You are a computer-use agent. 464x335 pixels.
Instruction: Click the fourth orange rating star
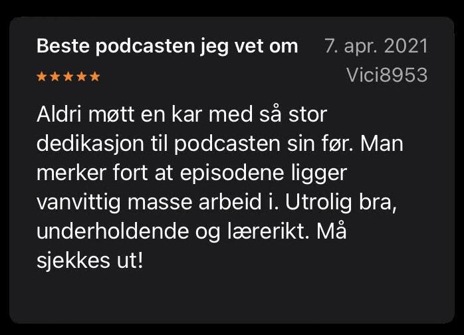pos(82,76)
